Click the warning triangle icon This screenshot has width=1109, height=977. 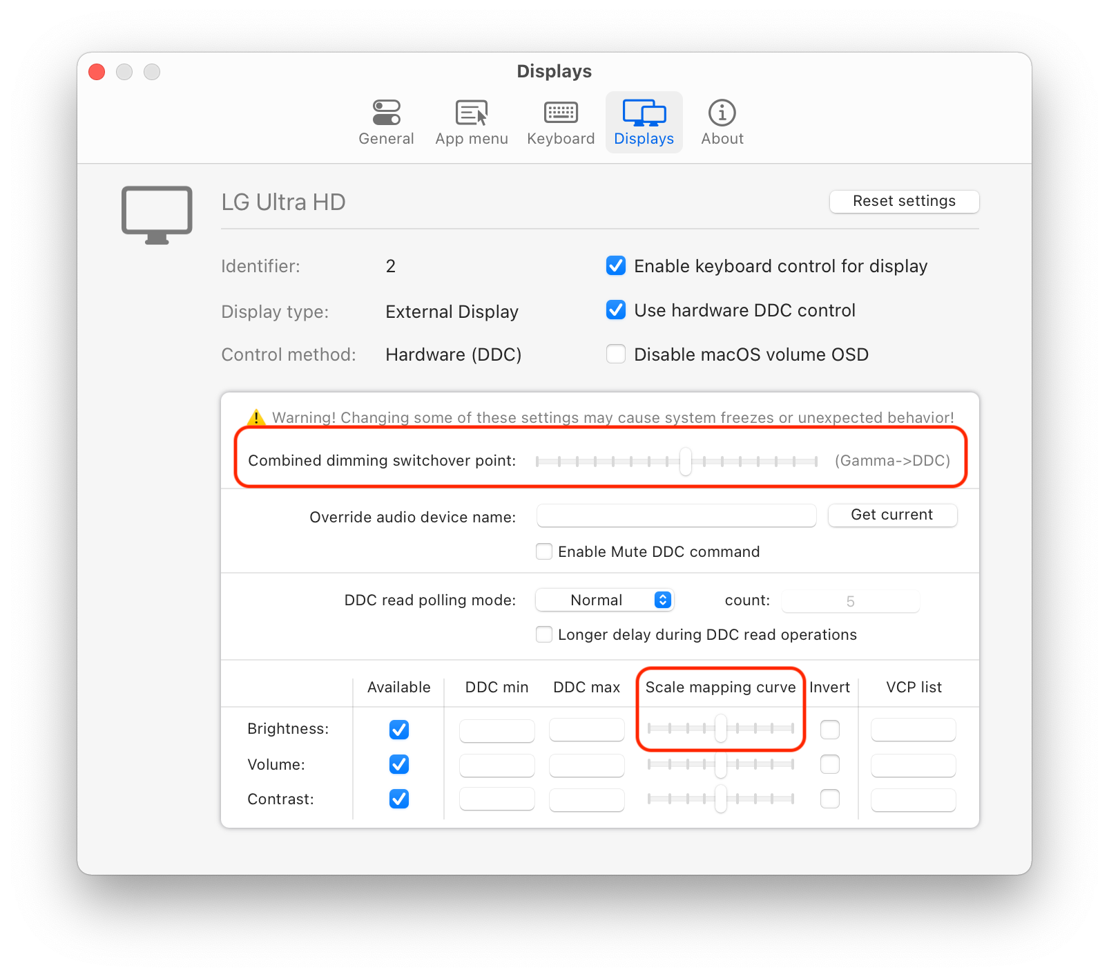click(x=255, y=417)
